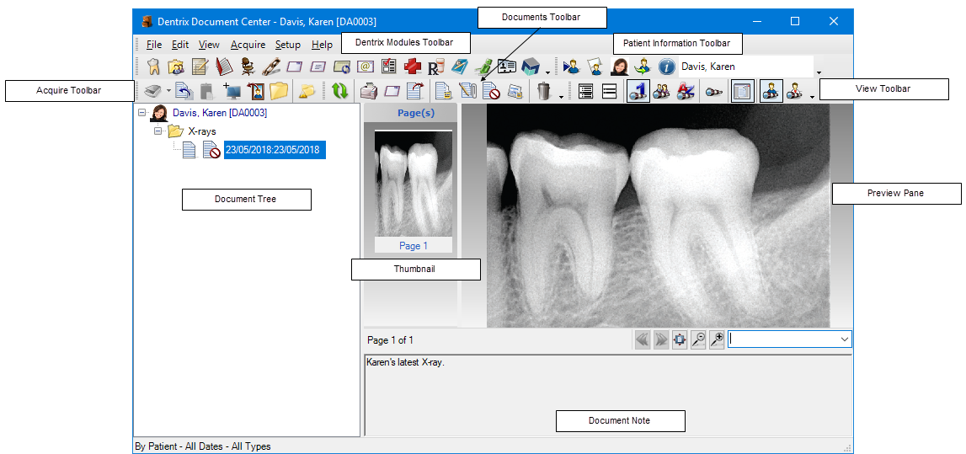
Task: Open the Setup menu
Action: coord(288,45)
